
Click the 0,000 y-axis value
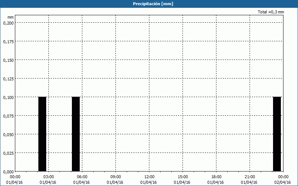click(8, 172)
